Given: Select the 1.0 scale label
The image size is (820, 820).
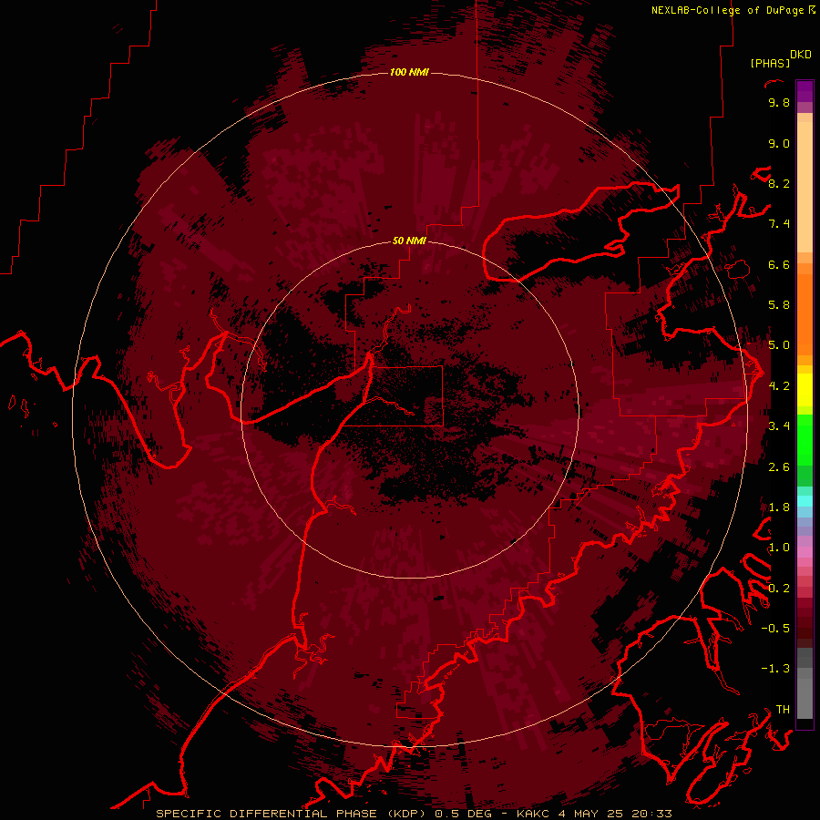Looking at the screenshot, I should pyautogui.click(x=779, y=548).
